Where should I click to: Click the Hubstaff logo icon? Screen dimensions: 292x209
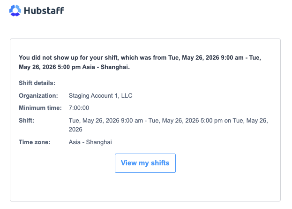coord(15,10)
